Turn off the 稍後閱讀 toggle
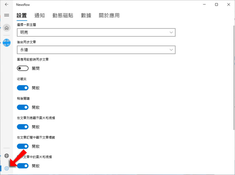Screen dimensions: 235x175 coord(23,107)
